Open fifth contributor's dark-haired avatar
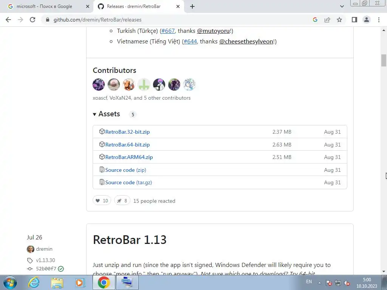The image size is (387, 290). coord(159,85)
